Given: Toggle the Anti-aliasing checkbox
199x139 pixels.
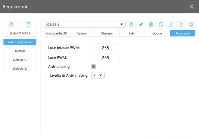Looking at the screenshot, I should pyautogui.click(x=94, y=66).
